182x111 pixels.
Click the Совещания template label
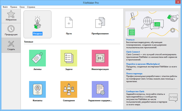click(69, 100)
